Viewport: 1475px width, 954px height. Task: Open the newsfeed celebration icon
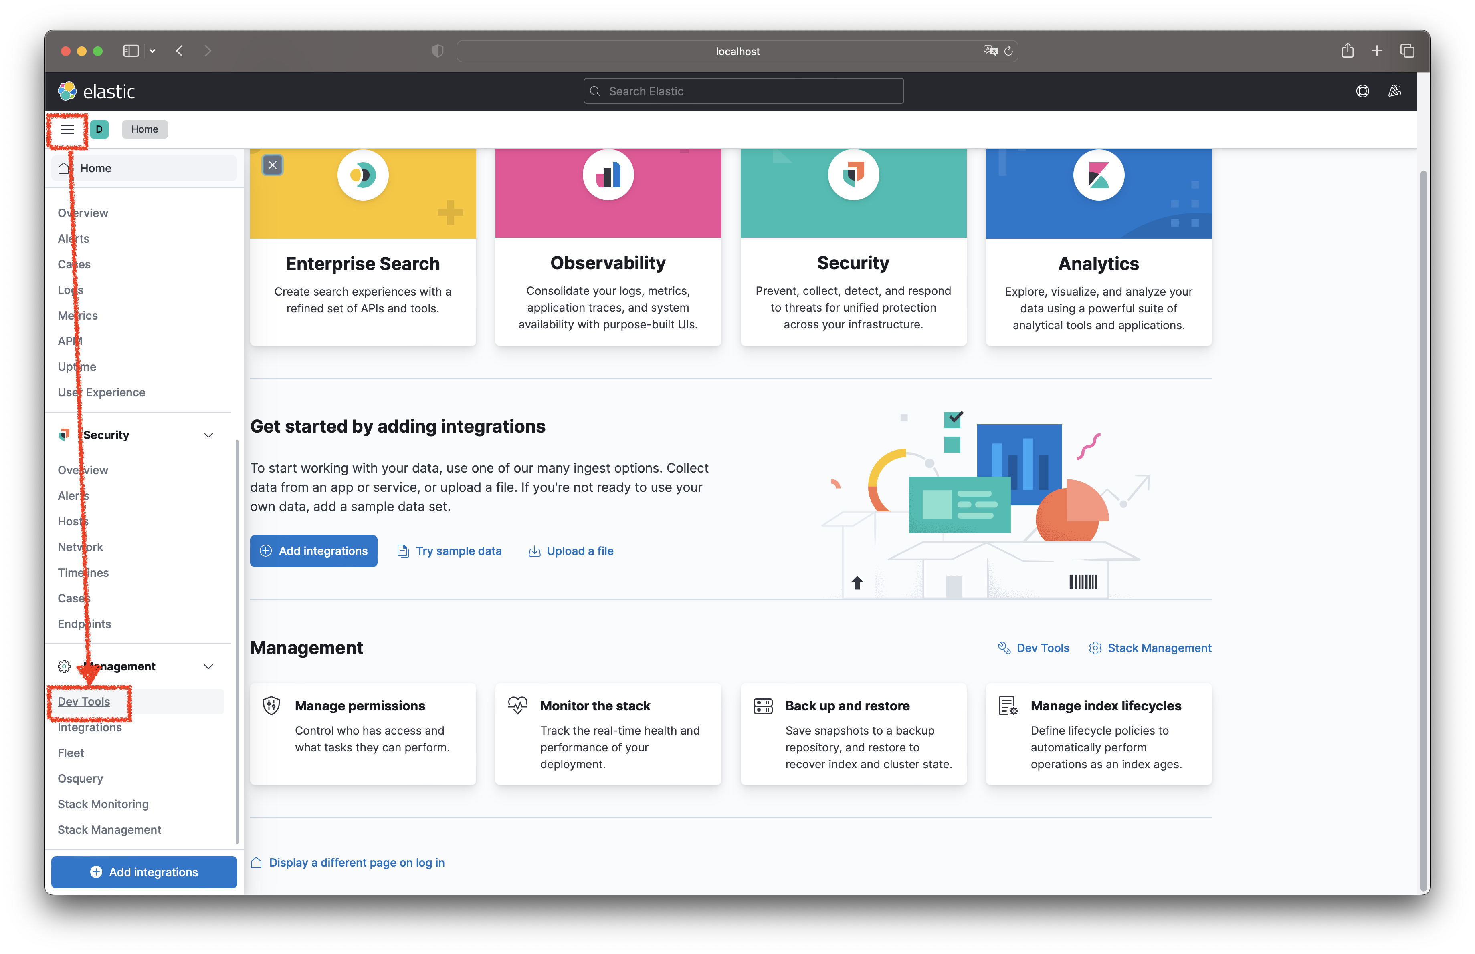click(1394, 91)
